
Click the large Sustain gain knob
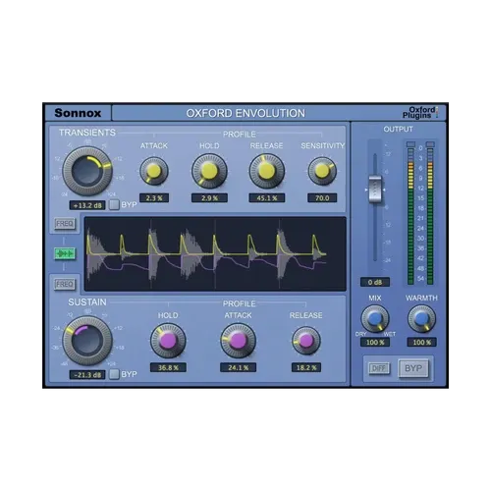click(x=87, y=341)
